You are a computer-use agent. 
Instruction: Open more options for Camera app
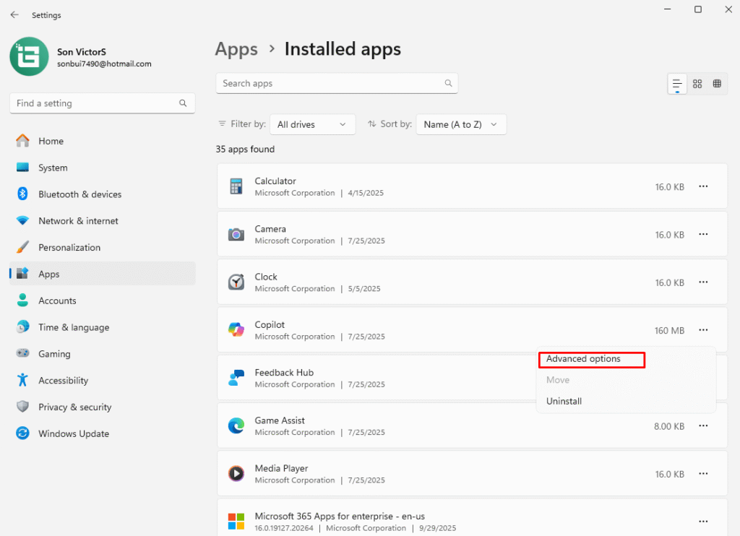703,235
